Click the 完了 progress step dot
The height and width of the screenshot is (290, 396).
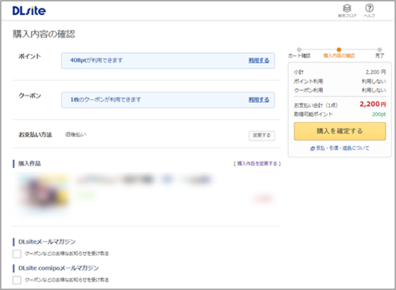point(379,50)
